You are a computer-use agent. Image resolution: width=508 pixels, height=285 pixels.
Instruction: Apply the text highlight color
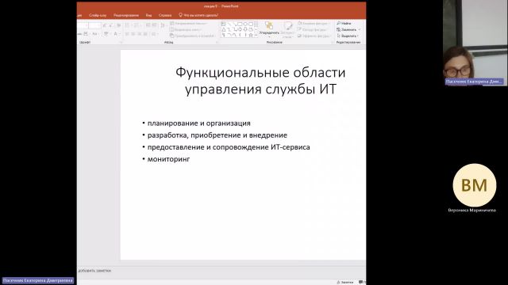coord(106,33)
